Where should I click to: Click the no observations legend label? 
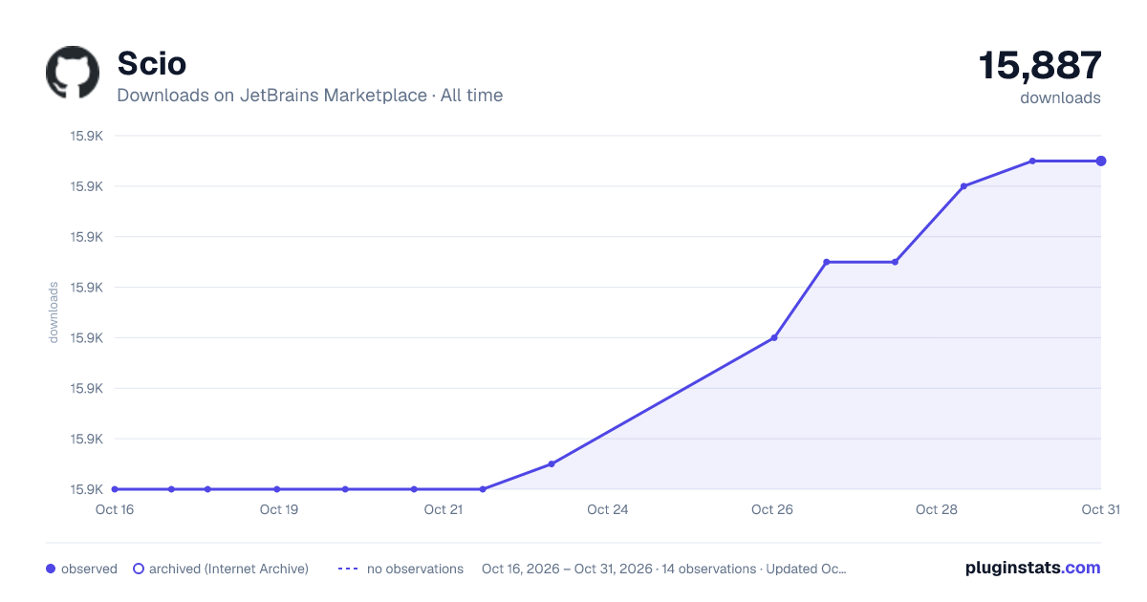click(415, 569)
